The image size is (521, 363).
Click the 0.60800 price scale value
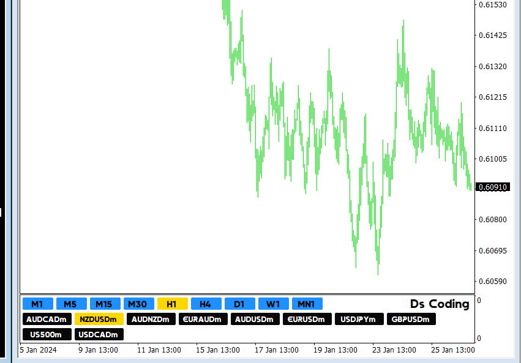[x=493, y=220]
